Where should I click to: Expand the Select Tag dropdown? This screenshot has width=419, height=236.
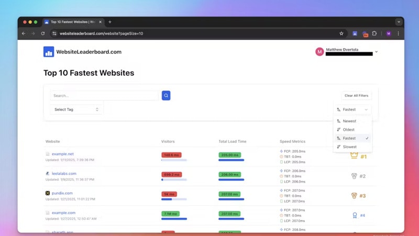pos(76,109)
